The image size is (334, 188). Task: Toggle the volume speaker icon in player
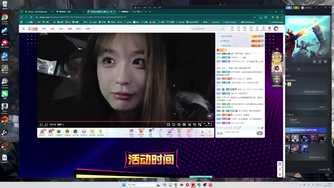179,125
